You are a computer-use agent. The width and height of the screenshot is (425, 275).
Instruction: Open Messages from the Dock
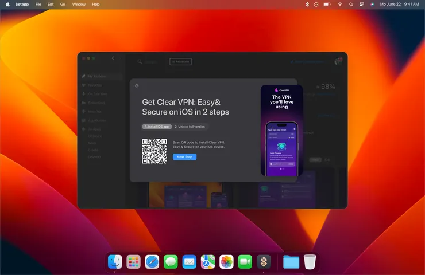[171, 262]
